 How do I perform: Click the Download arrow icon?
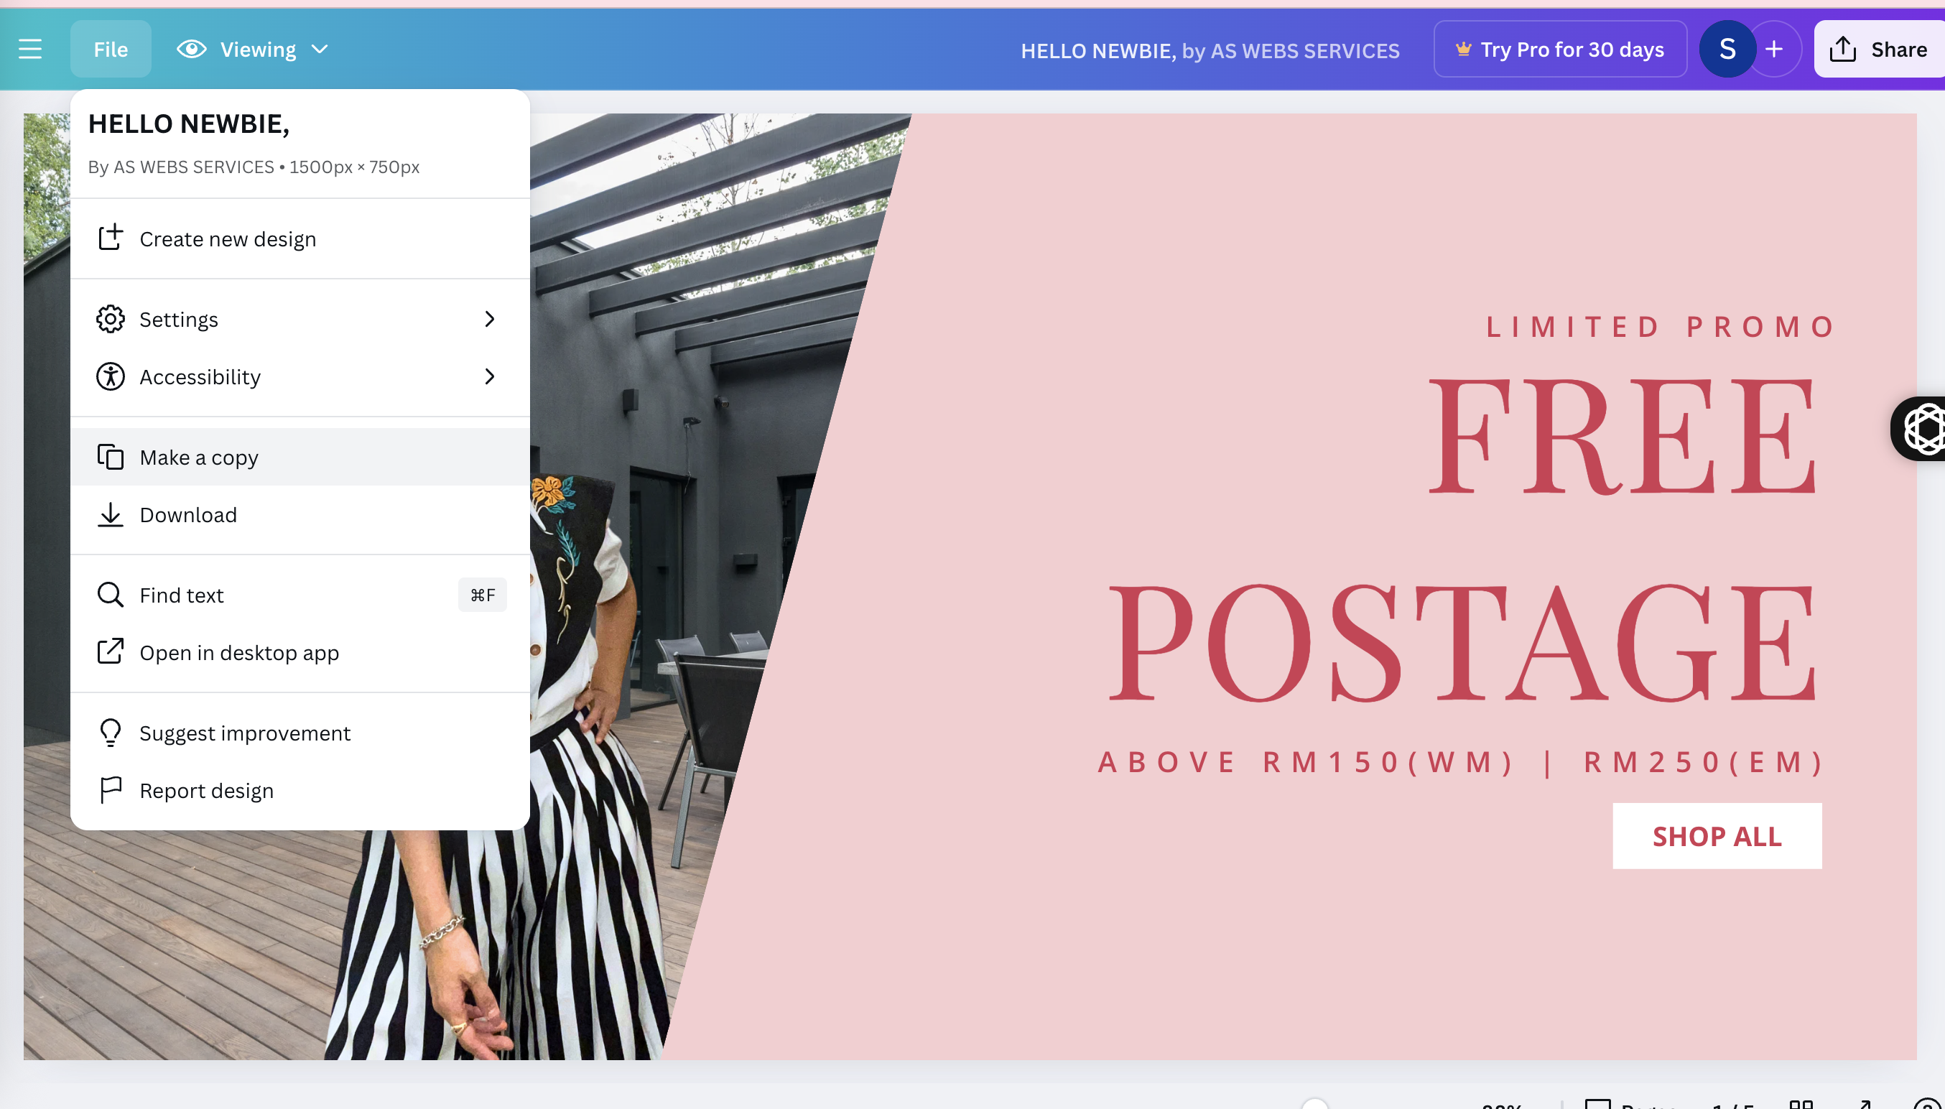click(x=111, y=515)
